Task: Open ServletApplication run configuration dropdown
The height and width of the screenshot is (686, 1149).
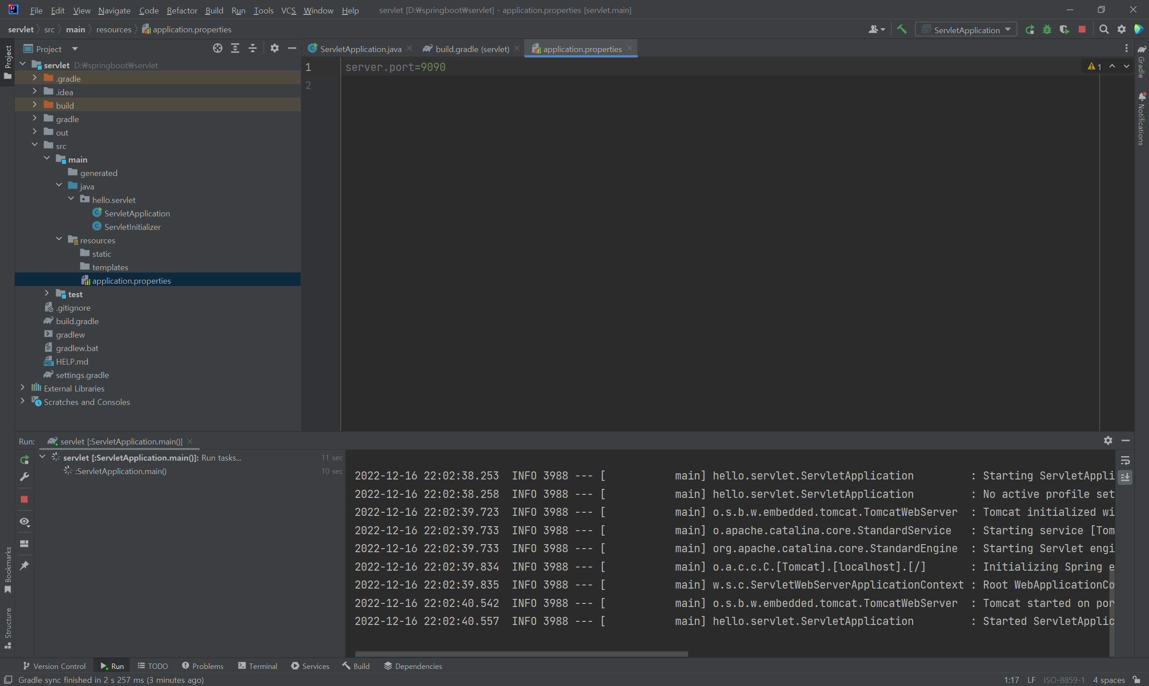Action: (x=966, y=30)
